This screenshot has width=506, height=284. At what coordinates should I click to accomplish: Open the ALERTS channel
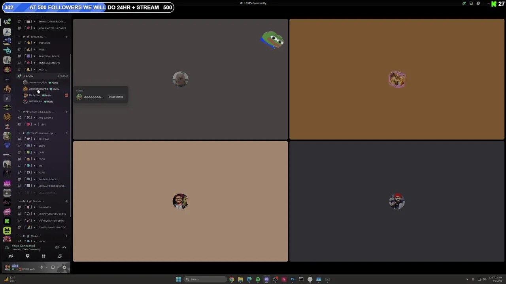point(43,69)
